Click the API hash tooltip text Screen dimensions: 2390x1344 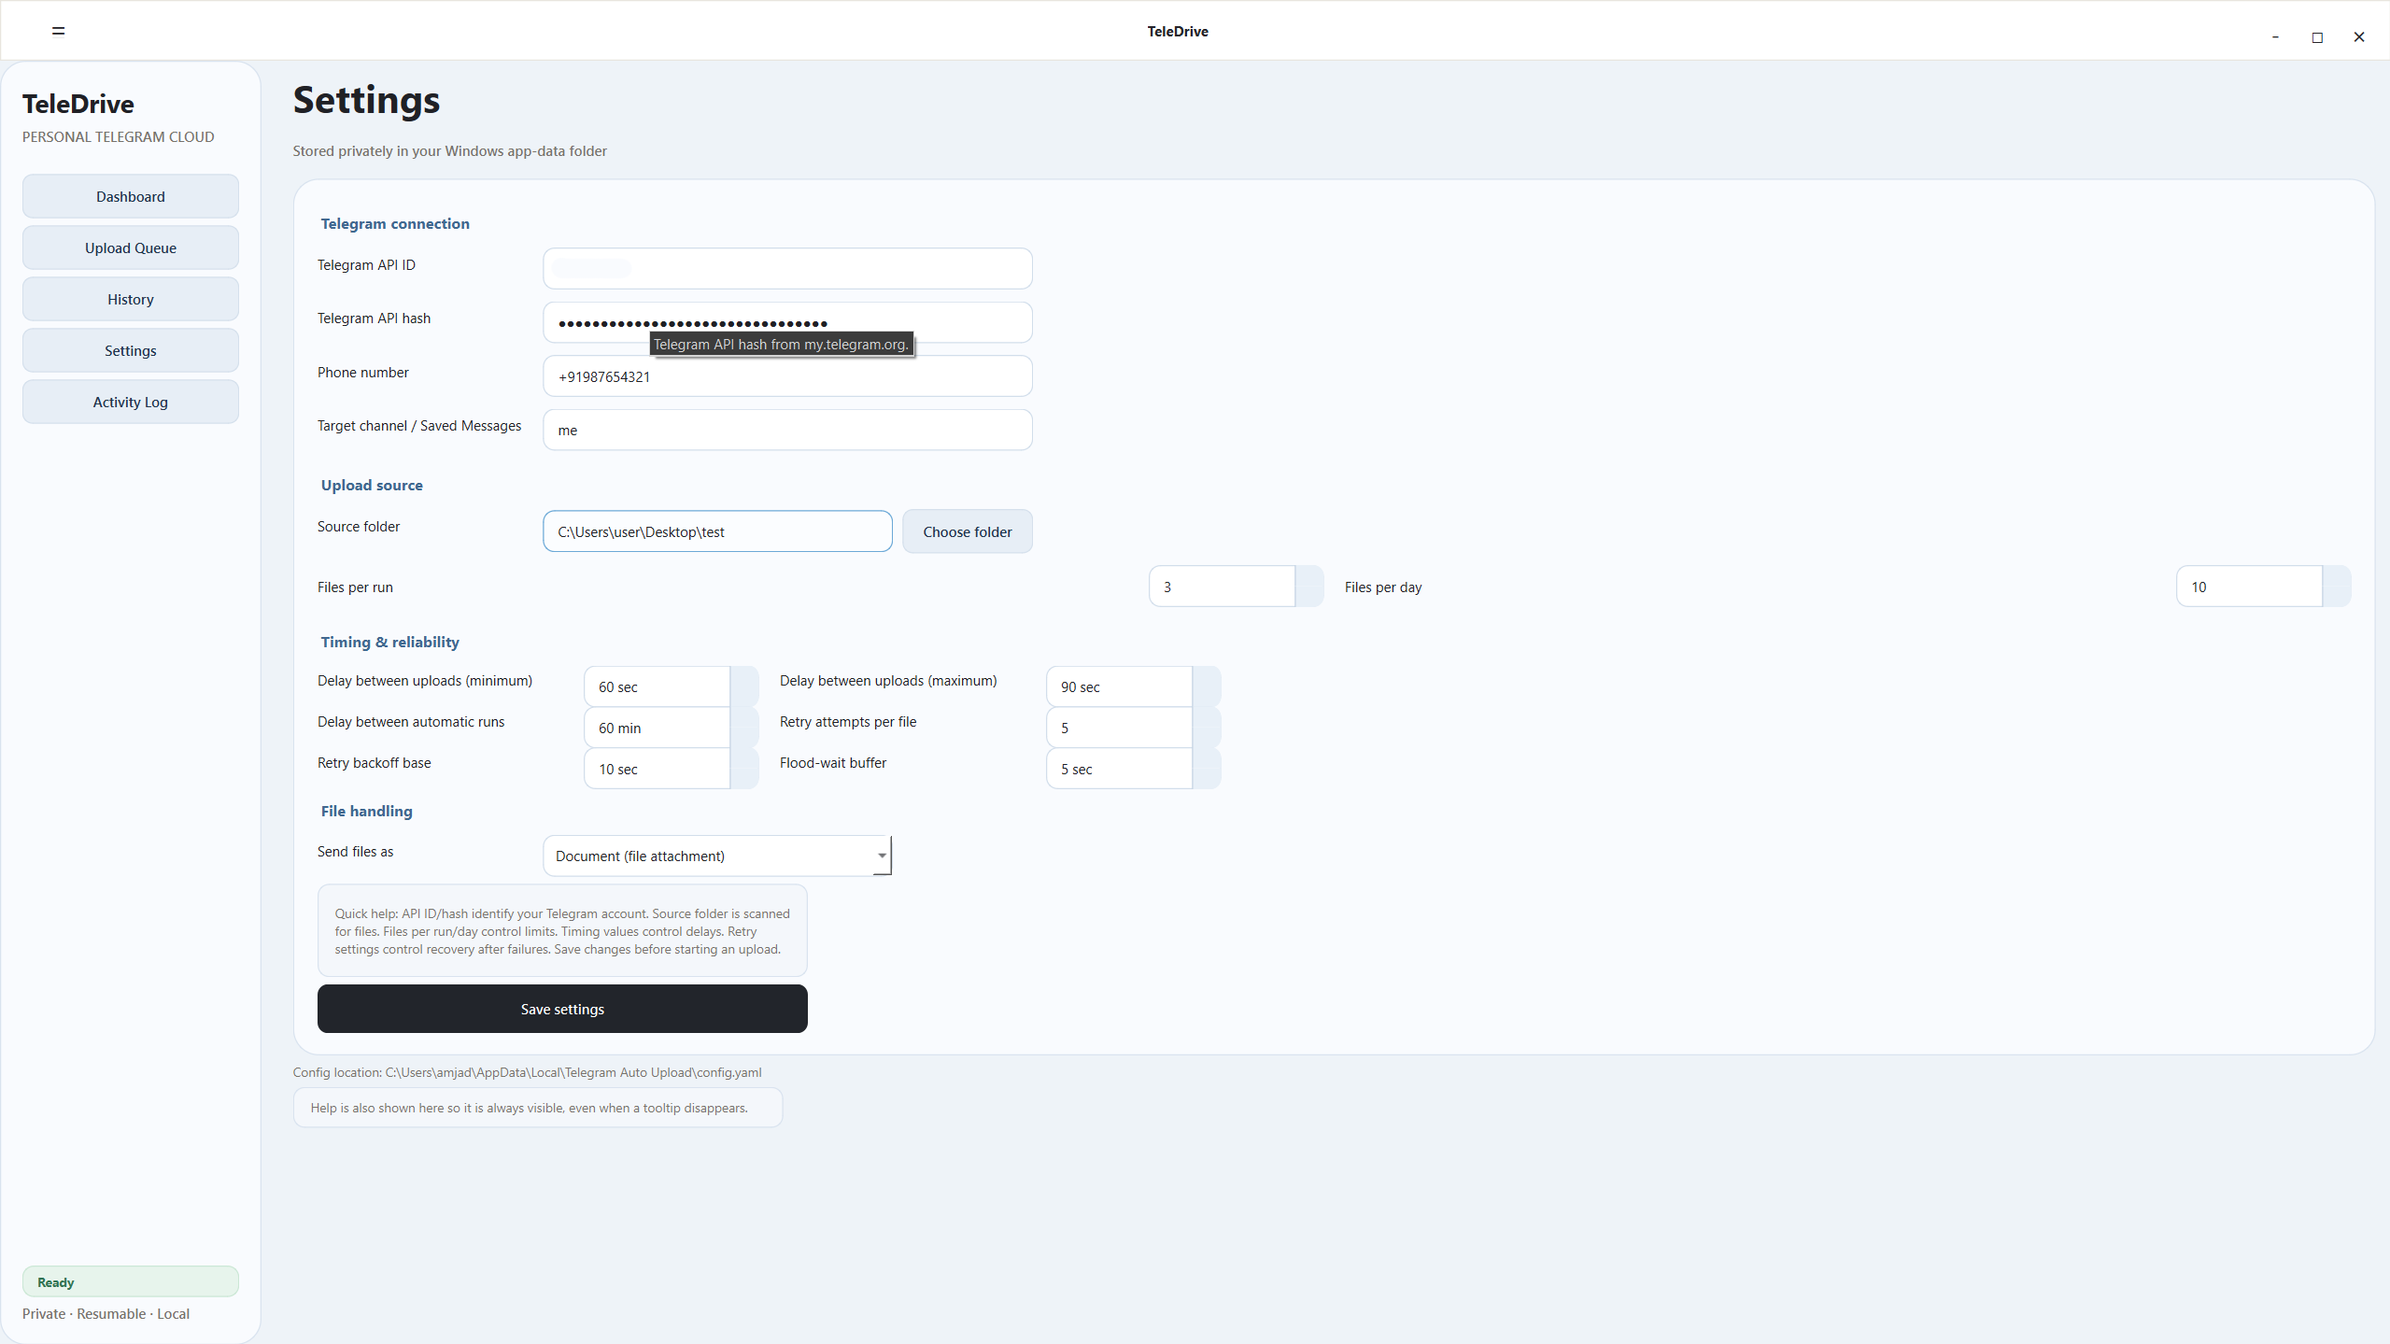(x=781, y=344)
